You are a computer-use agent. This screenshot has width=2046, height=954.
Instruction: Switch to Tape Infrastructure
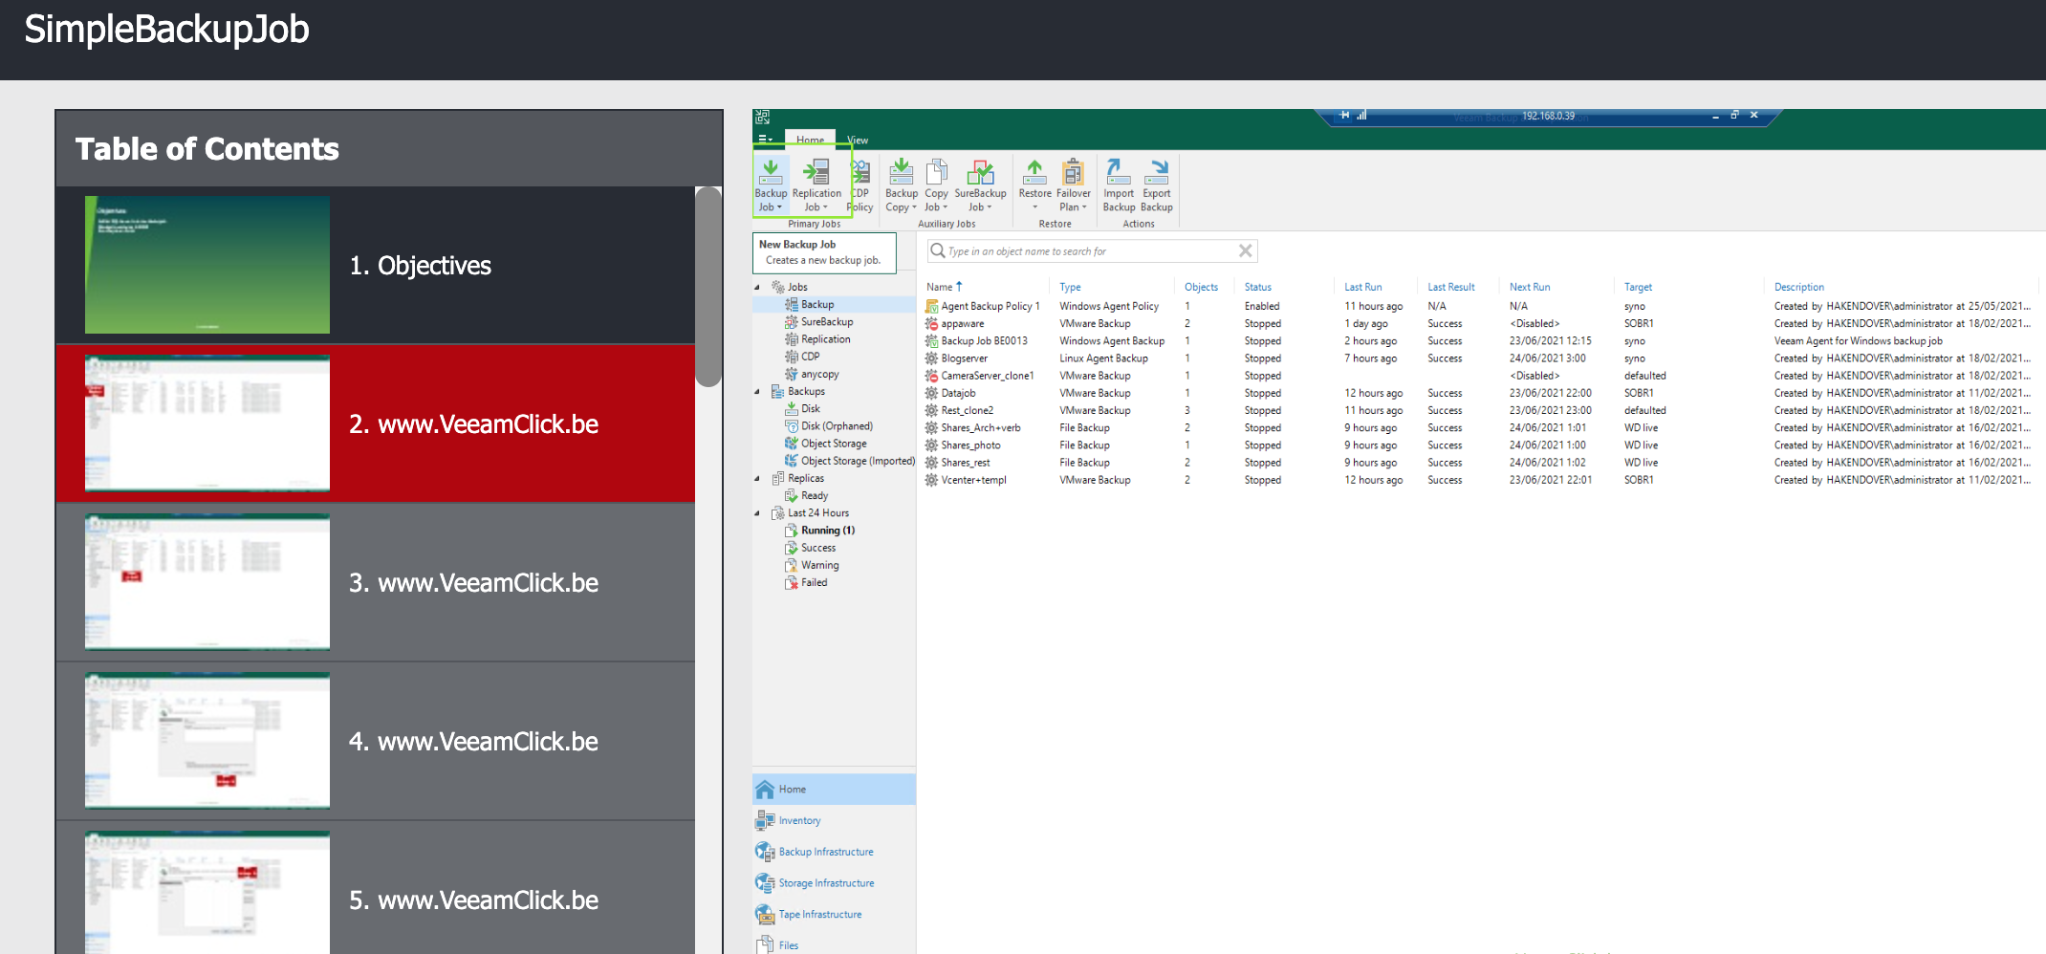[x=818, y=914]
